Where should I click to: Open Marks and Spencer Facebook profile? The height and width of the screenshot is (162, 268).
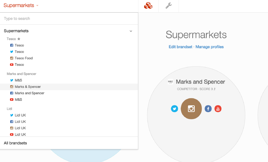[x=29, y=93]
